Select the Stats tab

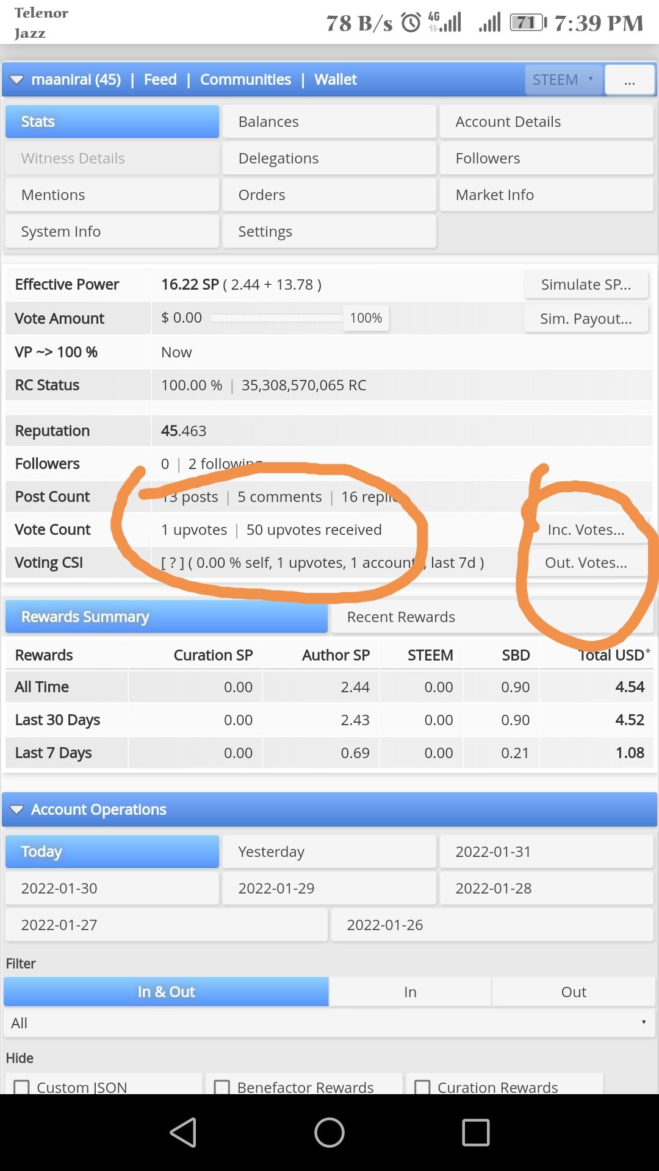[112, 121]
